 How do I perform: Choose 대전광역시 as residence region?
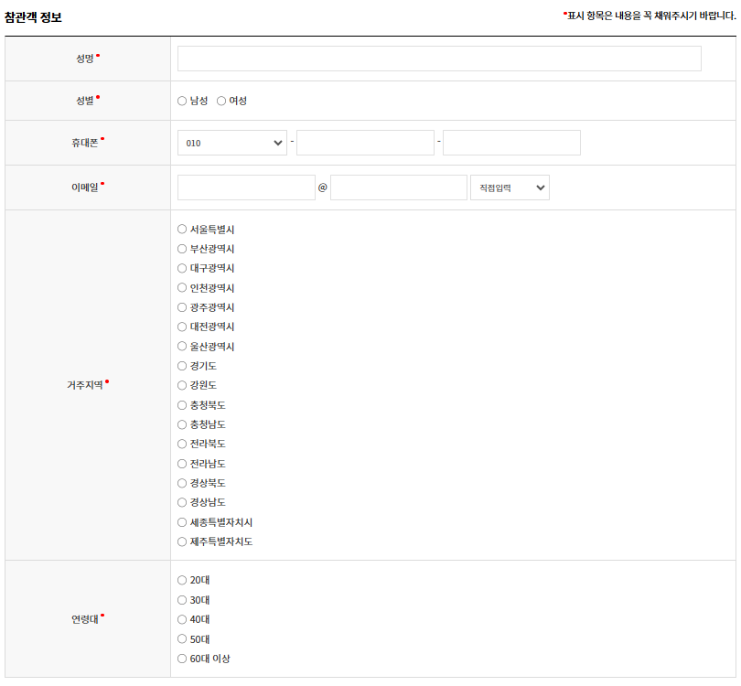pos(182,327)
